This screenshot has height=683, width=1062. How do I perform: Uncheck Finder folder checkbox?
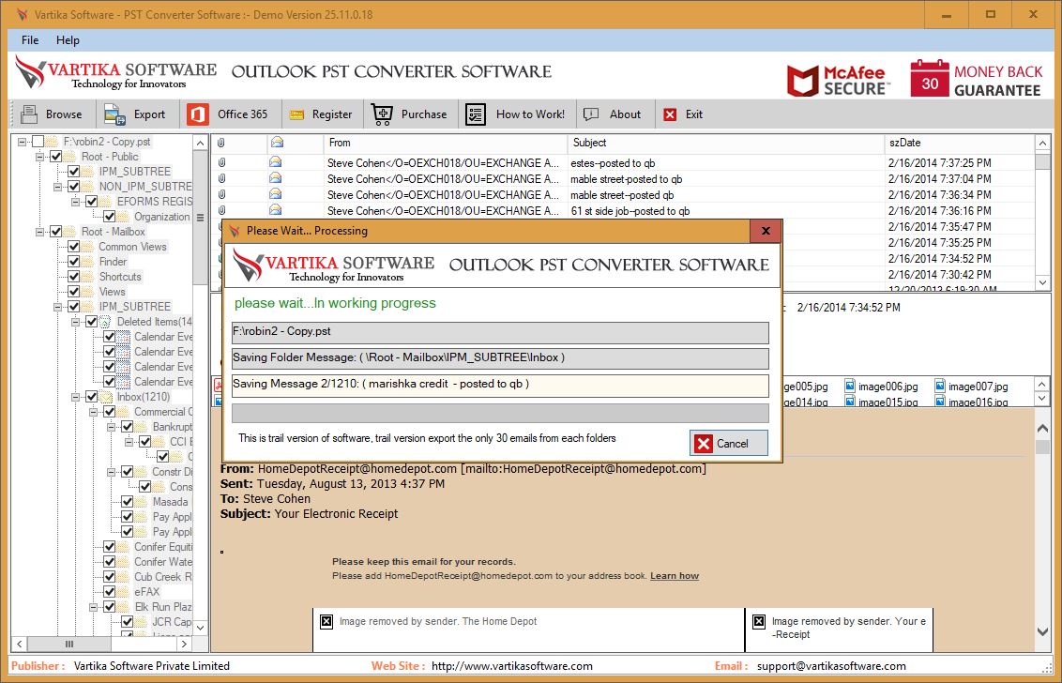[x=74, y=262]
